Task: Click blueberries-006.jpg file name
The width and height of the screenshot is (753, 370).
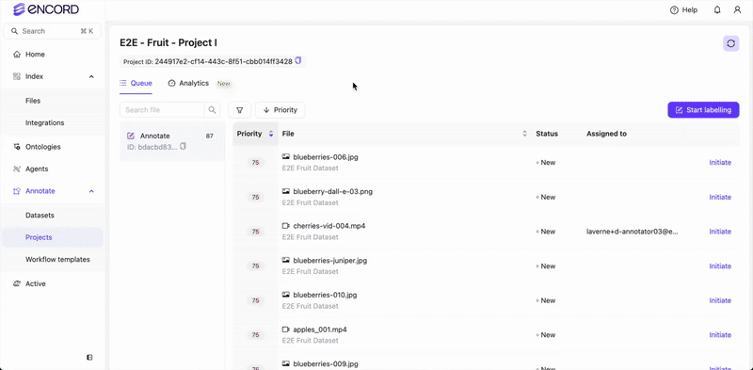Action: coord(326,157)
